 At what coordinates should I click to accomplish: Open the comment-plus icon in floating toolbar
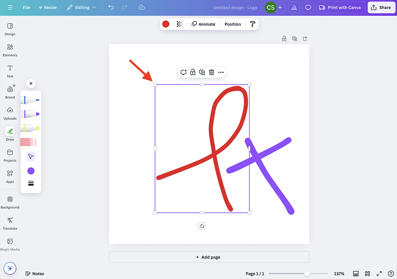click(183, 72)
